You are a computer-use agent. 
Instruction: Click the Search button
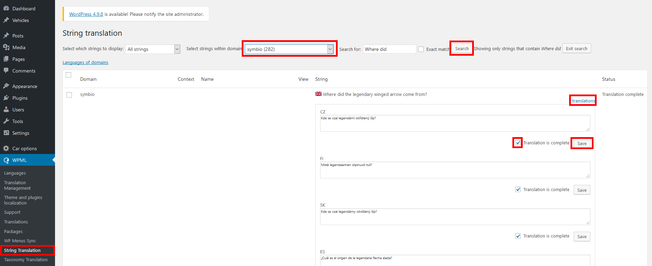(x=462, y=48)
